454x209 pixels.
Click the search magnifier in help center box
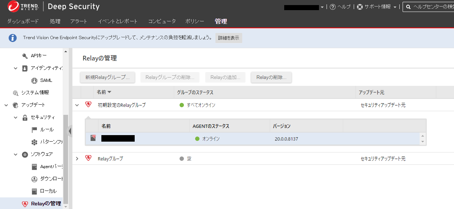(409, 7)
